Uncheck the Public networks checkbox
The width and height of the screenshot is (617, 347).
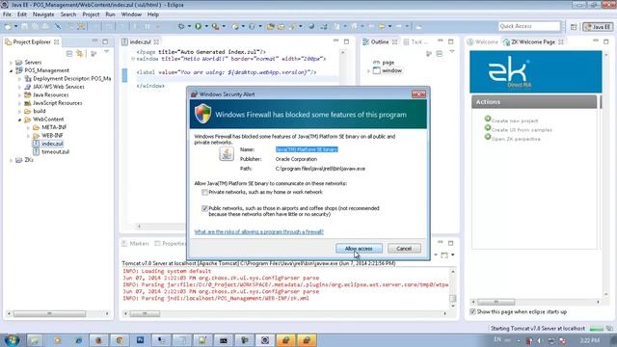[x=204, y=208]
